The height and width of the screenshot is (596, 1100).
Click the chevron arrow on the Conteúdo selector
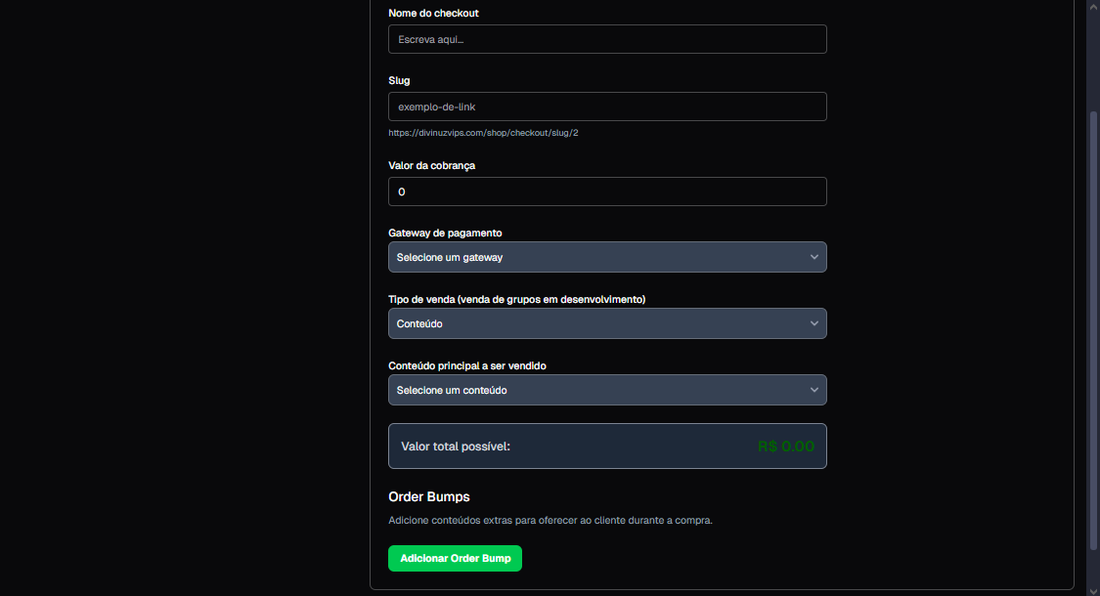pyautogui.click(x=814, y=323)
